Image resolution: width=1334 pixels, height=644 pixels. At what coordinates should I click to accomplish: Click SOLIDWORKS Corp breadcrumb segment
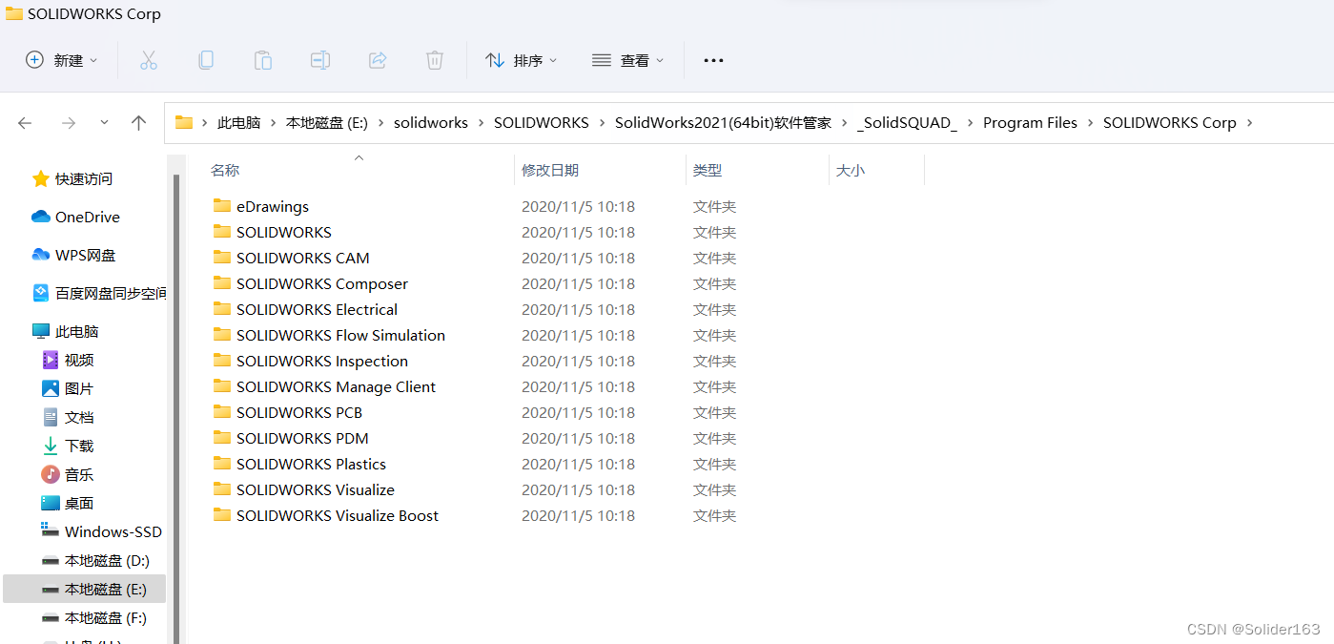pyautogui.click(x=1169, y=122)
